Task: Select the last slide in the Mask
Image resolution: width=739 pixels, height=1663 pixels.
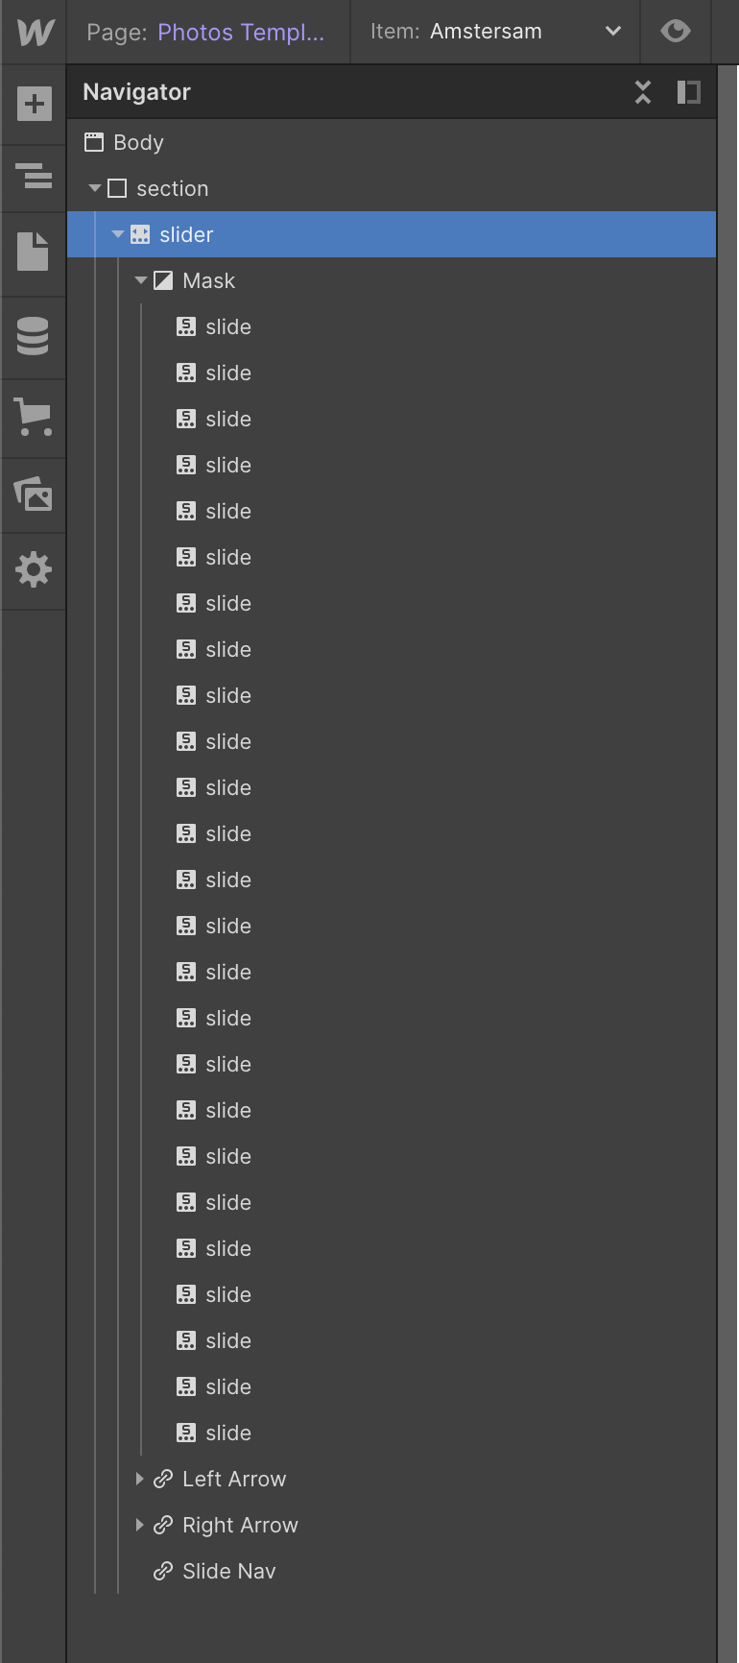Action: pyautogui.click(x=227, y=1433)
